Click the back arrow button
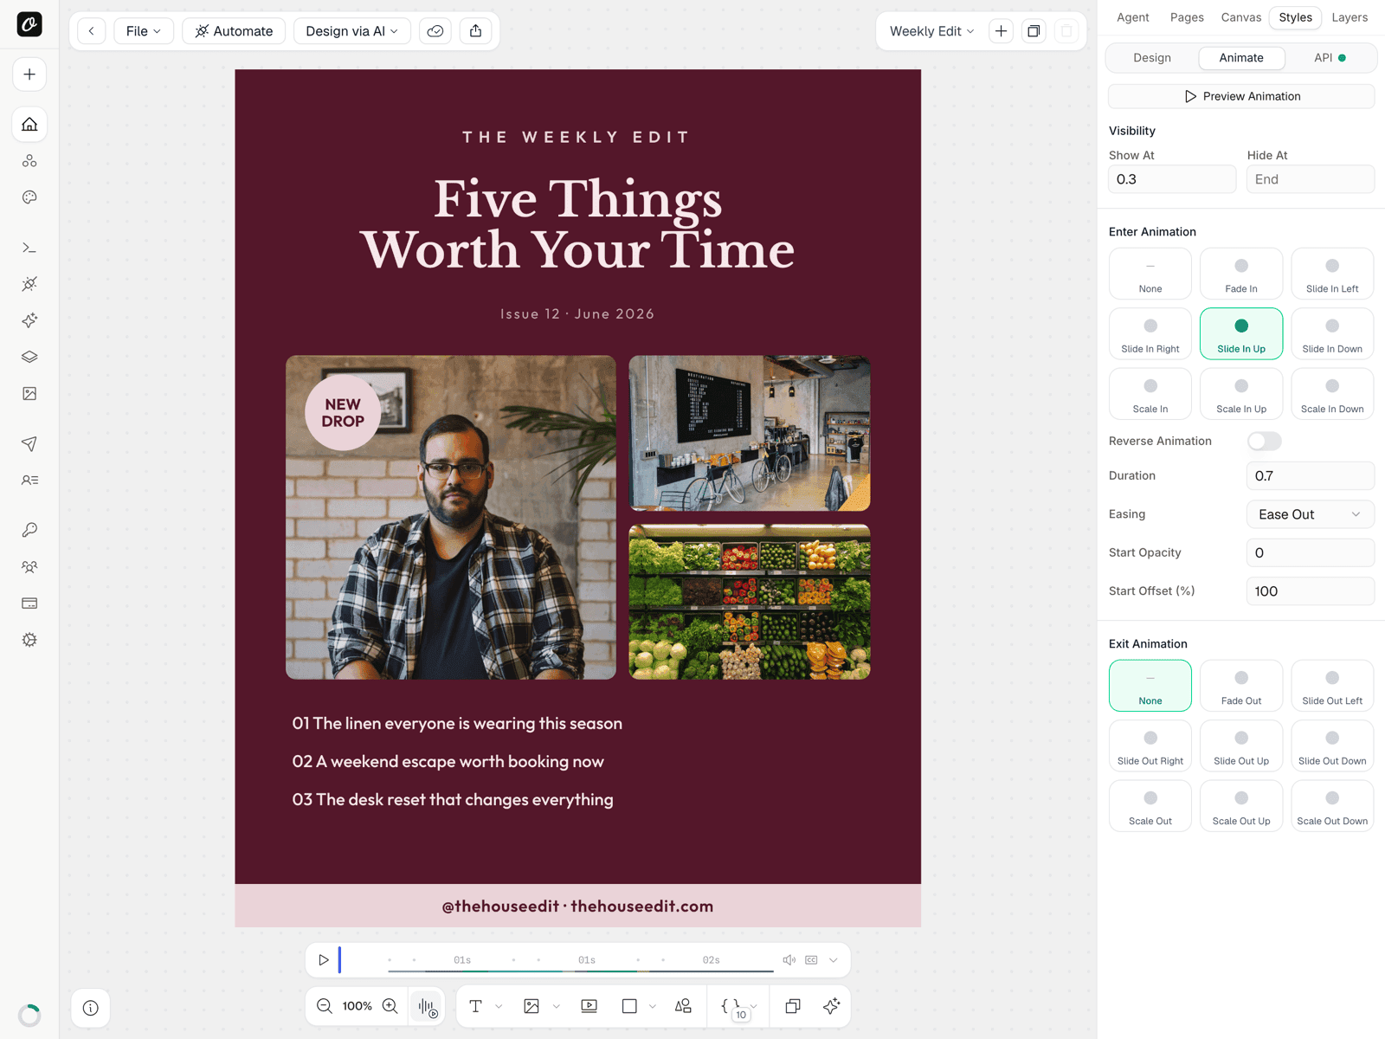Image resolution: width=1385 pixels, height=1039 pixels. 92,31
